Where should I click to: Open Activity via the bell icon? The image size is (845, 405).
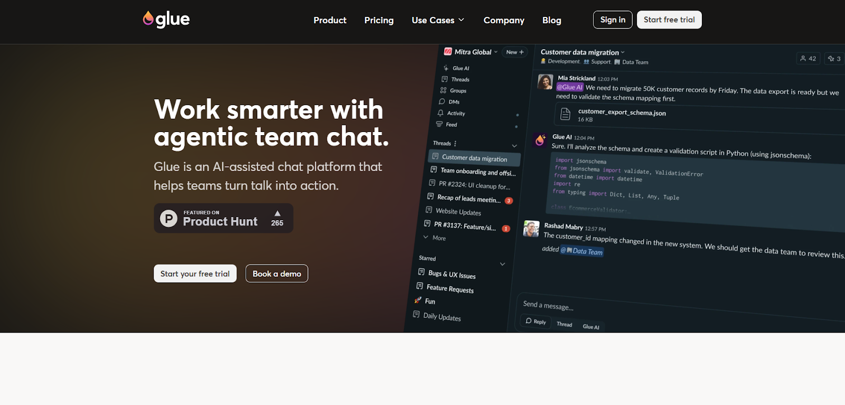(x=440, y=113)
